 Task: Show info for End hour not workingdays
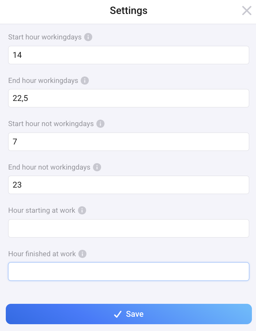97,167
